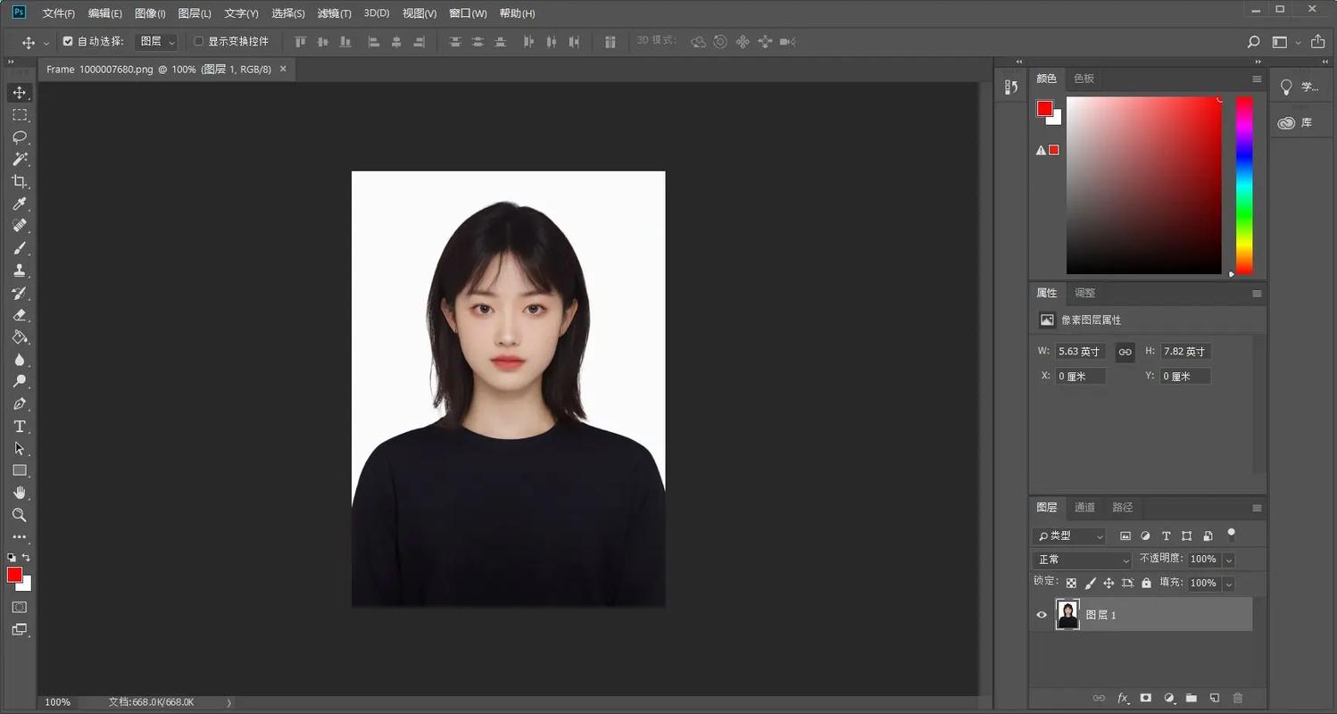
Task: Activate the Crop tool
Action: (19, 181)
